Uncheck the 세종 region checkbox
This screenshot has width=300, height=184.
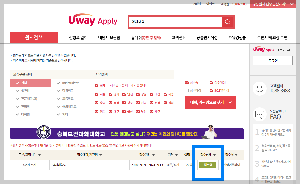[165, 94]
